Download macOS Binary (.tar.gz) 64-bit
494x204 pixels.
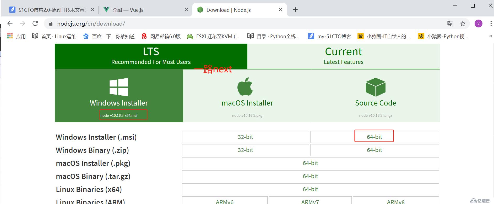[x=311, y=176]
